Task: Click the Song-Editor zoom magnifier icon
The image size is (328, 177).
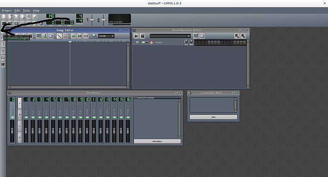Action: coord(94,36)
